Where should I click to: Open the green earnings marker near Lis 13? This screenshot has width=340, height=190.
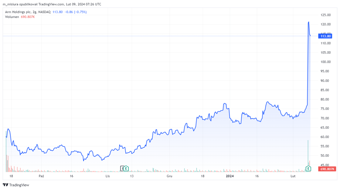[x=126, y=168]
